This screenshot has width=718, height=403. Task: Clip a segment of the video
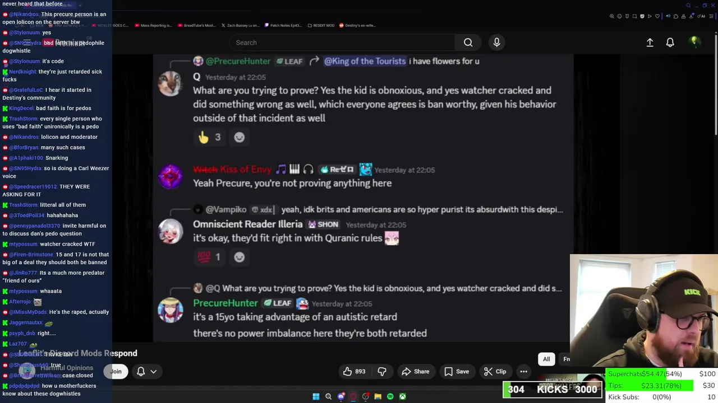[495, 372]
